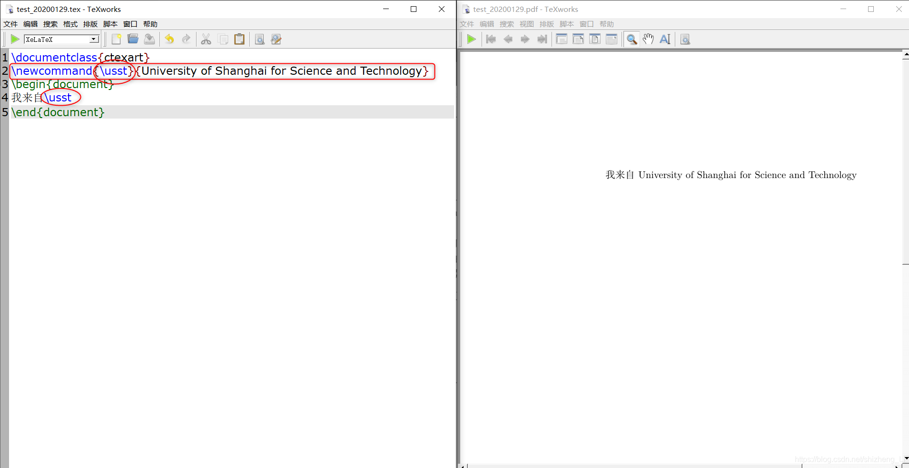
Task: Open Find in the PDF viewer
Action: point(685,39)
